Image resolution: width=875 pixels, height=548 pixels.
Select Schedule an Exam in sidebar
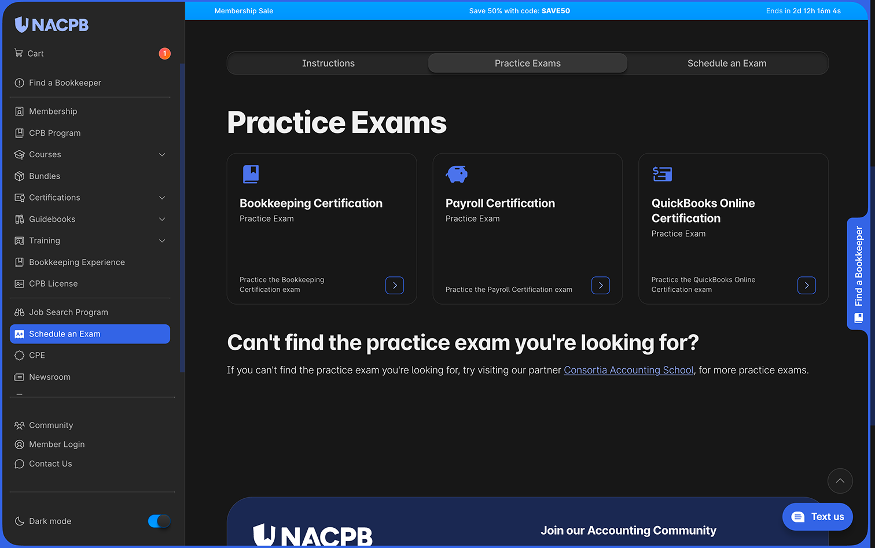point(90,334)
